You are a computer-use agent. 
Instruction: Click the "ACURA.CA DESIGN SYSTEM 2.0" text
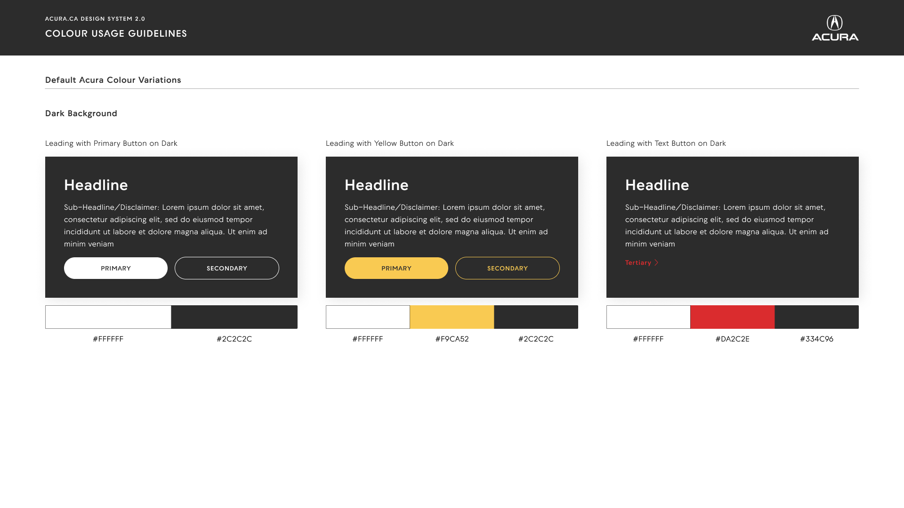[x=95, y=19]
